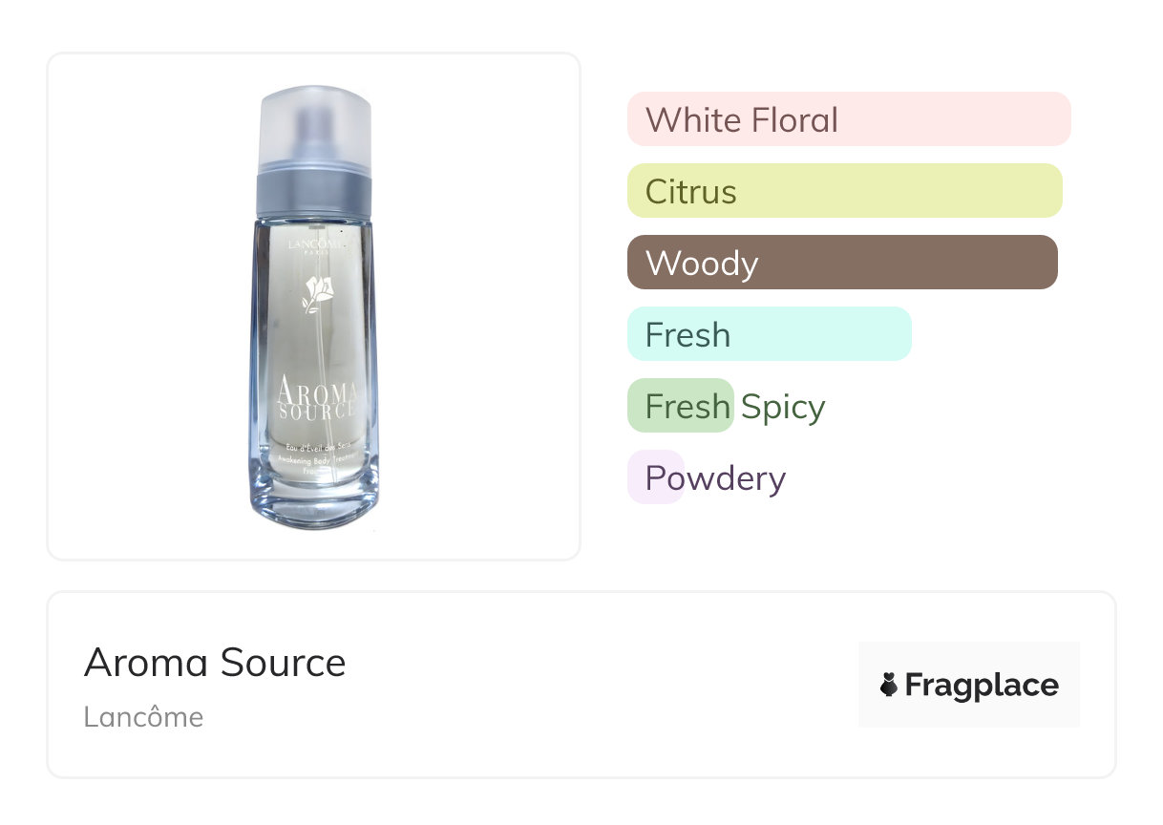The width and height of the screenshot is (1163, 825).
Task: Click the silver spray collar on the bottle
Action: (314, 191)
